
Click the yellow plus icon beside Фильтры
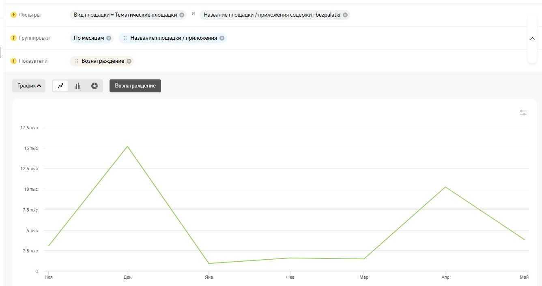coord(13,15)
